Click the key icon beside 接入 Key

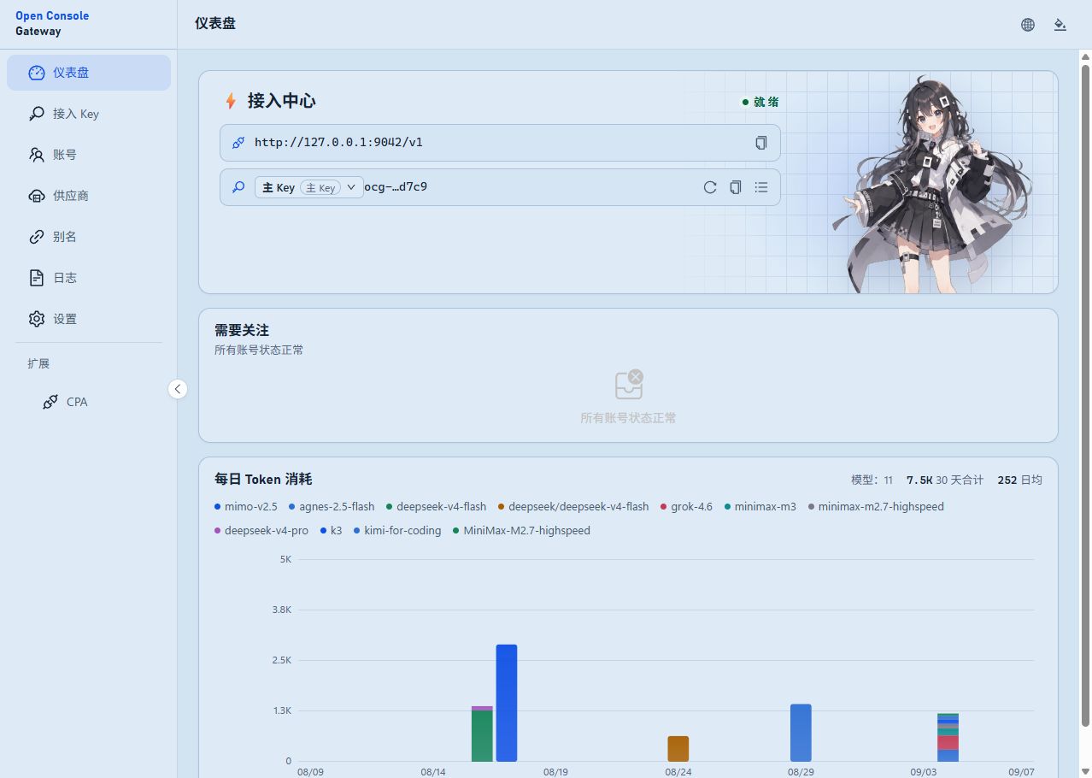tap(36, 114)
